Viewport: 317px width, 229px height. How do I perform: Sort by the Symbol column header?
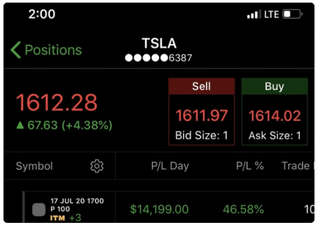[x=34, y=166]
